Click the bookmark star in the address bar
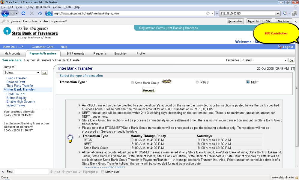299x180 pixels. coord(208,13)
